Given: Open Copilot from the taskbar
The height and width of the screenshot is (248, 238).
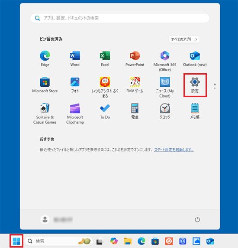Looking at the screenshot, I should tap(114, 241).
